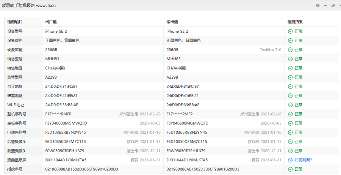This screenshot has height=175, width=341.
Task: Click green check icon in 指纹串号 row
Action: tap(290, 169)
